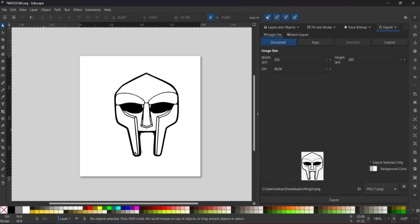Switch to the Fill and Stroke tab
Screen dimensions: 420x224
tap(322, 27)
